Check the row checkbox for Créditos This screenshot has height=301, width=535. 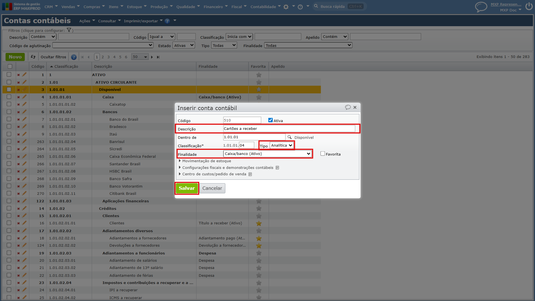pos(9,208)
